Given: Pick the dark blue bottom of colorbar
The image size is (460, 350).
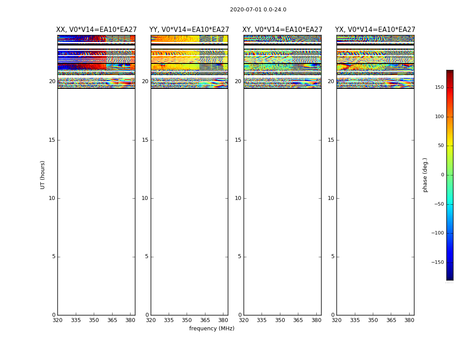Looking at the screenshot, I should point(449,277).
